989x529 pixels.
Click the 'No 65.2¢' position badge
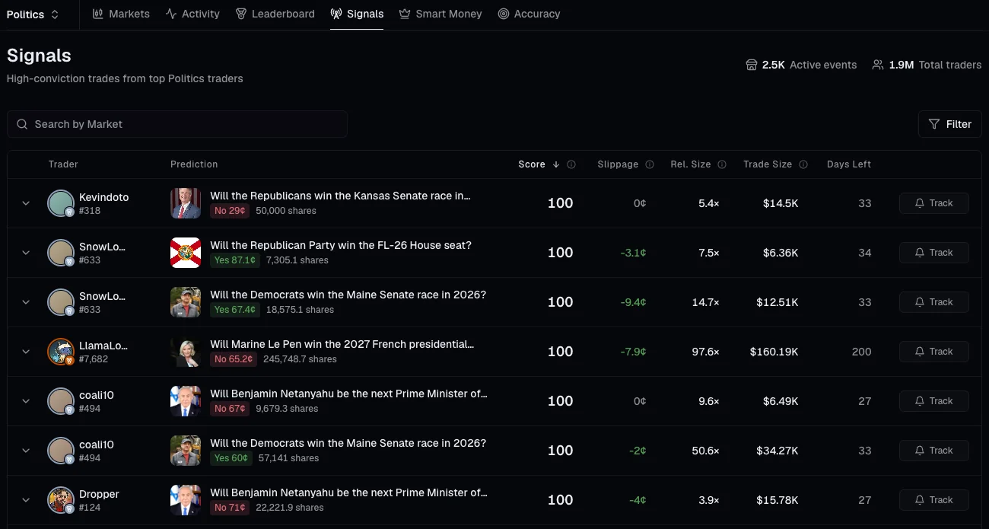click(x=234, y=359)
